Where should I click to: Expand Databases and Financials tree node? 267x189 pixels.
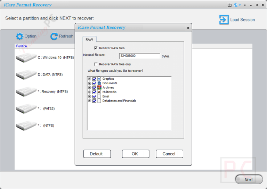click(90, 101)
